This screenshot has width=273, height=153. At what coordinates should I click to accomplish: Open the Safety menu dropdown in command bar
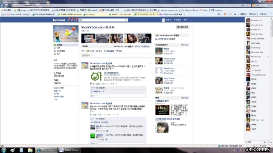pyautogui.click(x=253, y=14)
